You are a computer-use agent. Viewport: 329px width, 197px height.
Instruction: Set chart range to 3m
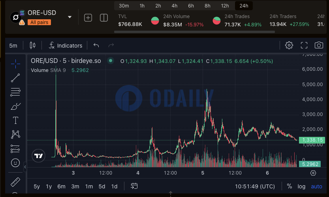(75, 186)
